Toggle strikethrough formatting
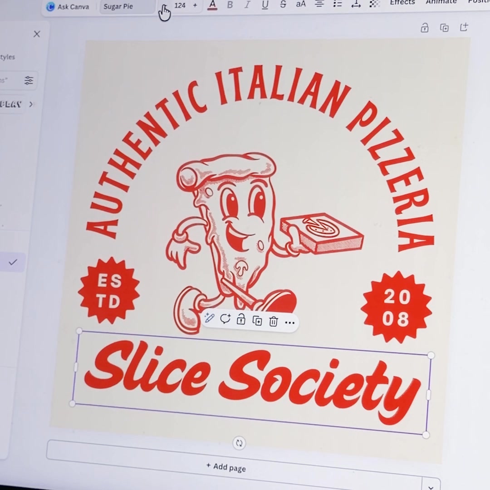This screenshot has height=490, width=490. (283, 4)
